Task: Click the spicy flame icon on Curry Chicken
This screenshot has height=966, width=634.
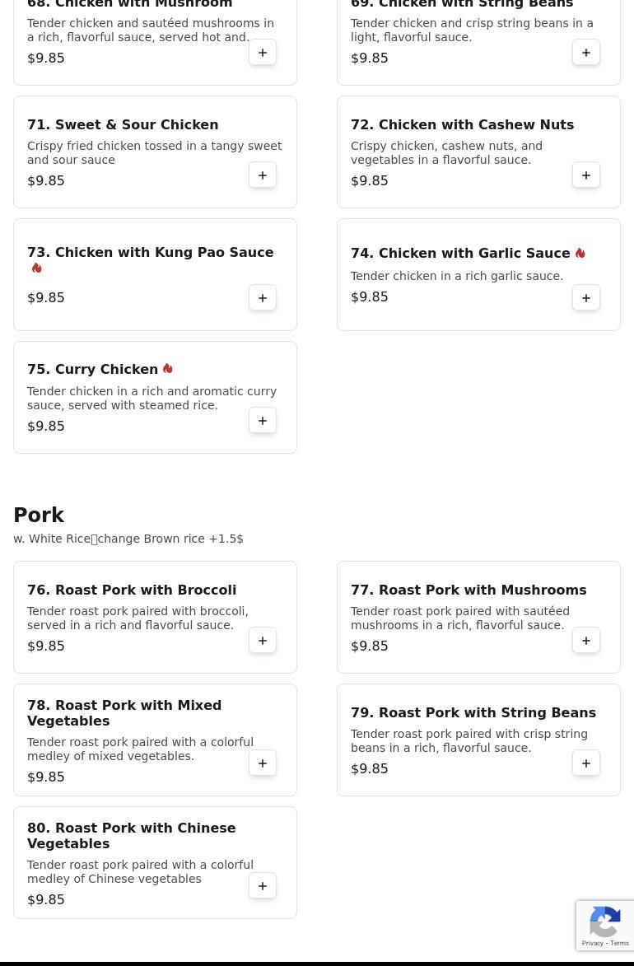Action: pos(168,369)
